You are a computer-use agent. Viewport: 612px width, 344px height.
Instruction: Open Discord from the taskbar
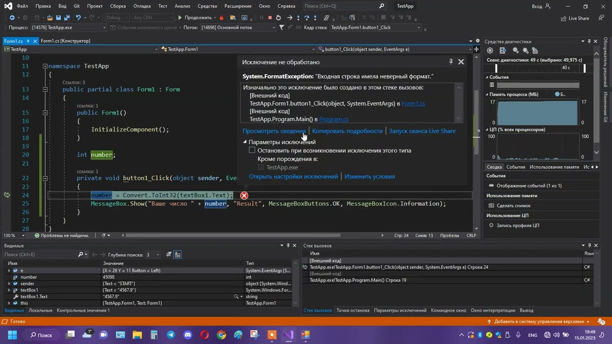(x=187, y=335)
